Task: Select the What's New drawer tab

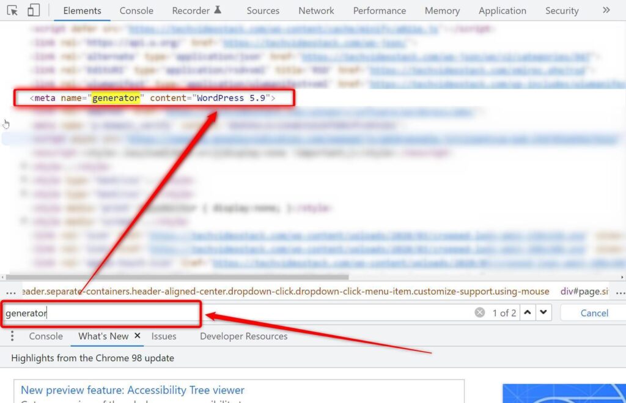Action: (x=103, y=336)
